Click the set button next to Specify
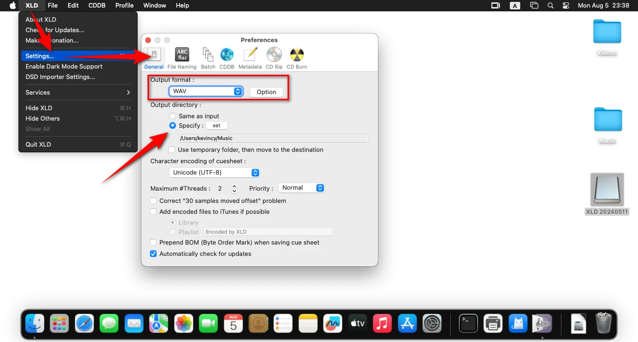 (217, 125)
